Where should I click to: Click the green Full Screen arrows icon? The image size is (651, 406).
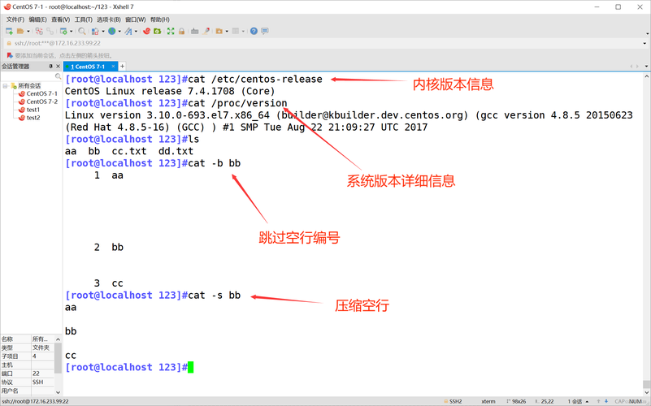pyautogui.click(x=171, y=31)
